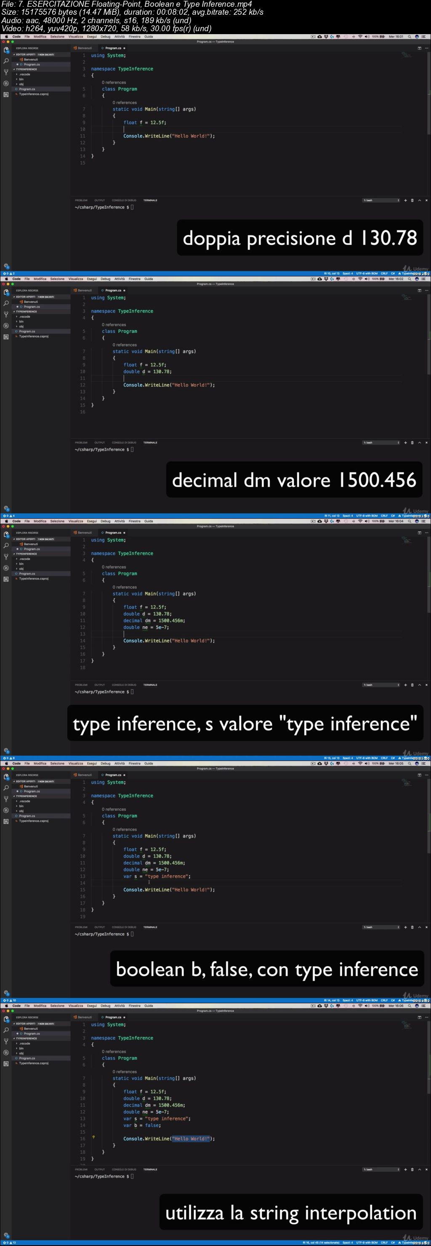Click 'UTF-8 with BOM' in the 16:02 frame
This screenshot has width=431, height=1246.
(367, 516)
